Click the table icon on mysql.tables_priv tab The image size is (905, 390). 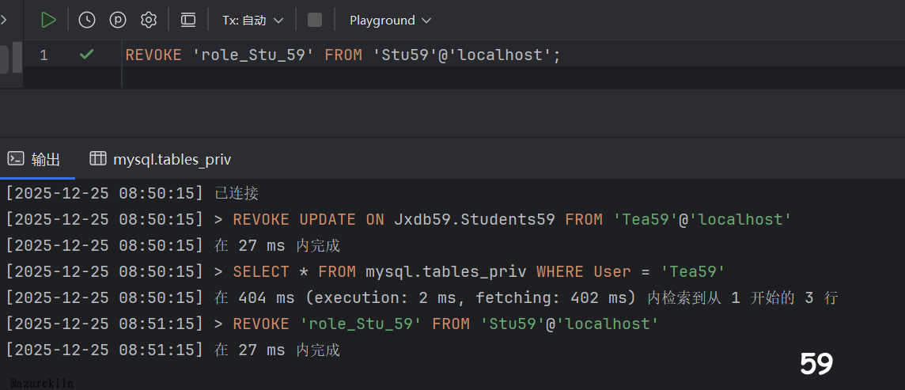tap(98, 158)
